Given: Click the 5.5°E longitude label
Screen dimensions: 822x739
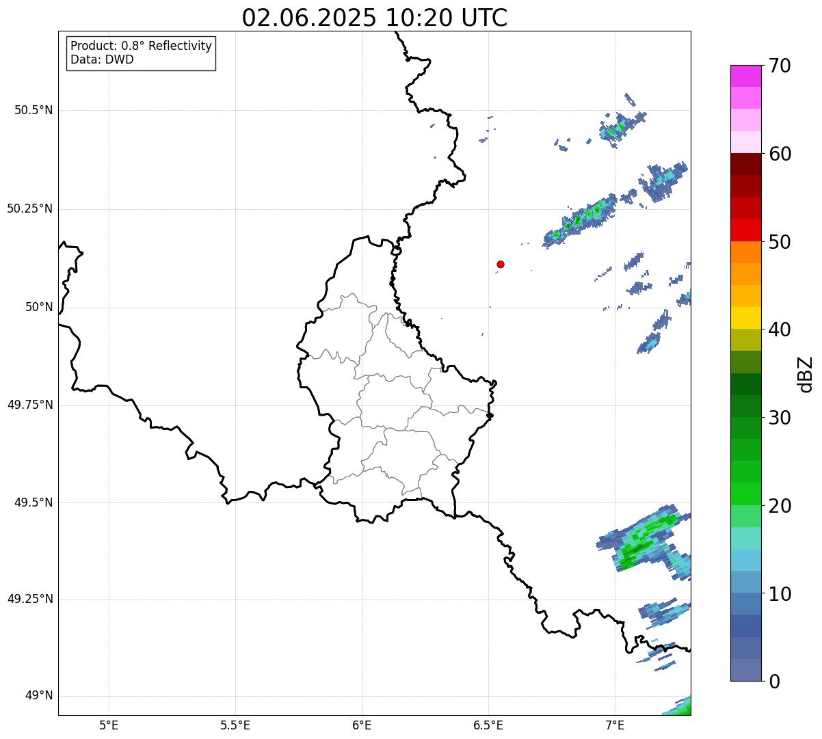Looking at the screenshot, I should [x=235, y=725].
